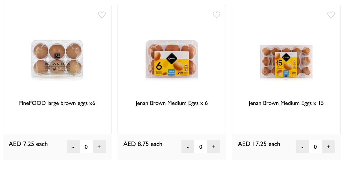Screen dimensions: 345x169
Task: Go to Jenan Brown Medium Eggs x 15 page
Action: pos(286,103)
